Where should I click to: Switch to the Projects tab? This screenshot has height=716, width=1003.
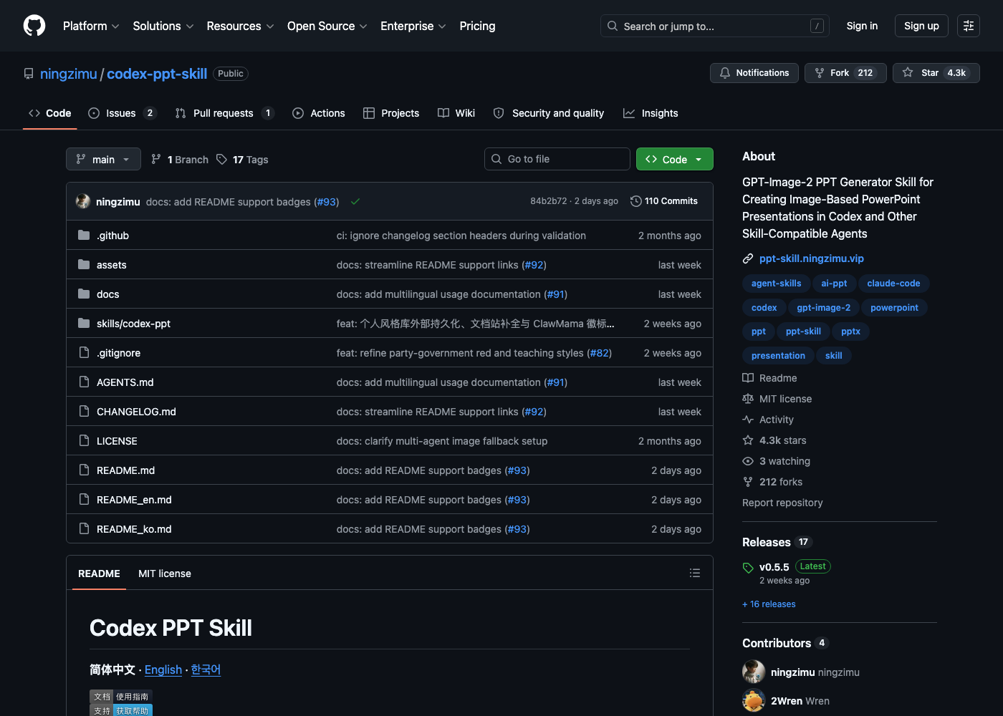[x=391, y=113]
